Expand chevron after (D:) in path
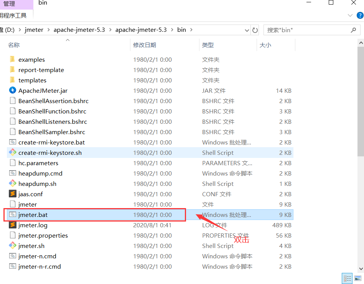This screenshot has width=364, height=284. [20, 30]
